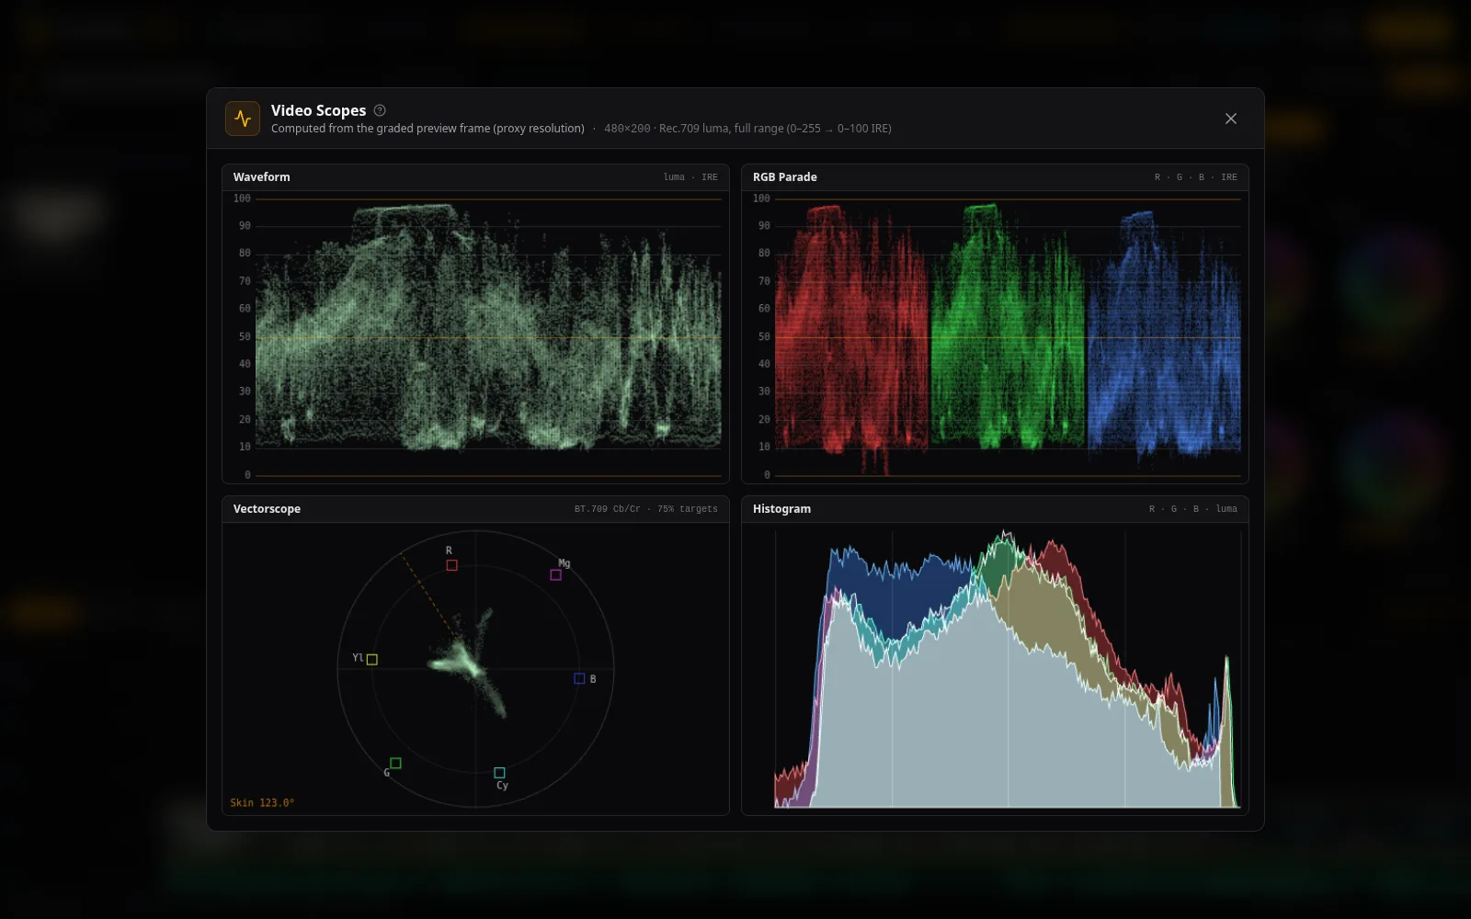Click the 'R · G · B · IRE' label in RGB Parade

click(1195, 177)
